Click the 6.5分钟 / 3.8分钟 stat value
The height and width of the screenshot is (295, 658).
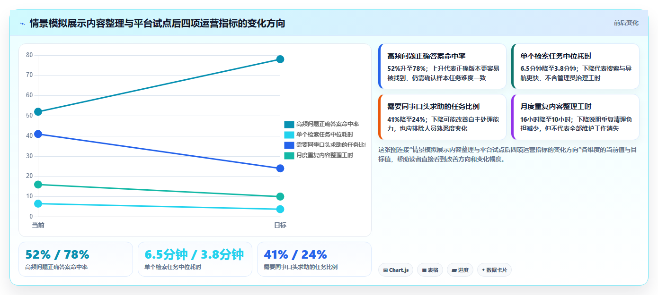coord(194,254)
